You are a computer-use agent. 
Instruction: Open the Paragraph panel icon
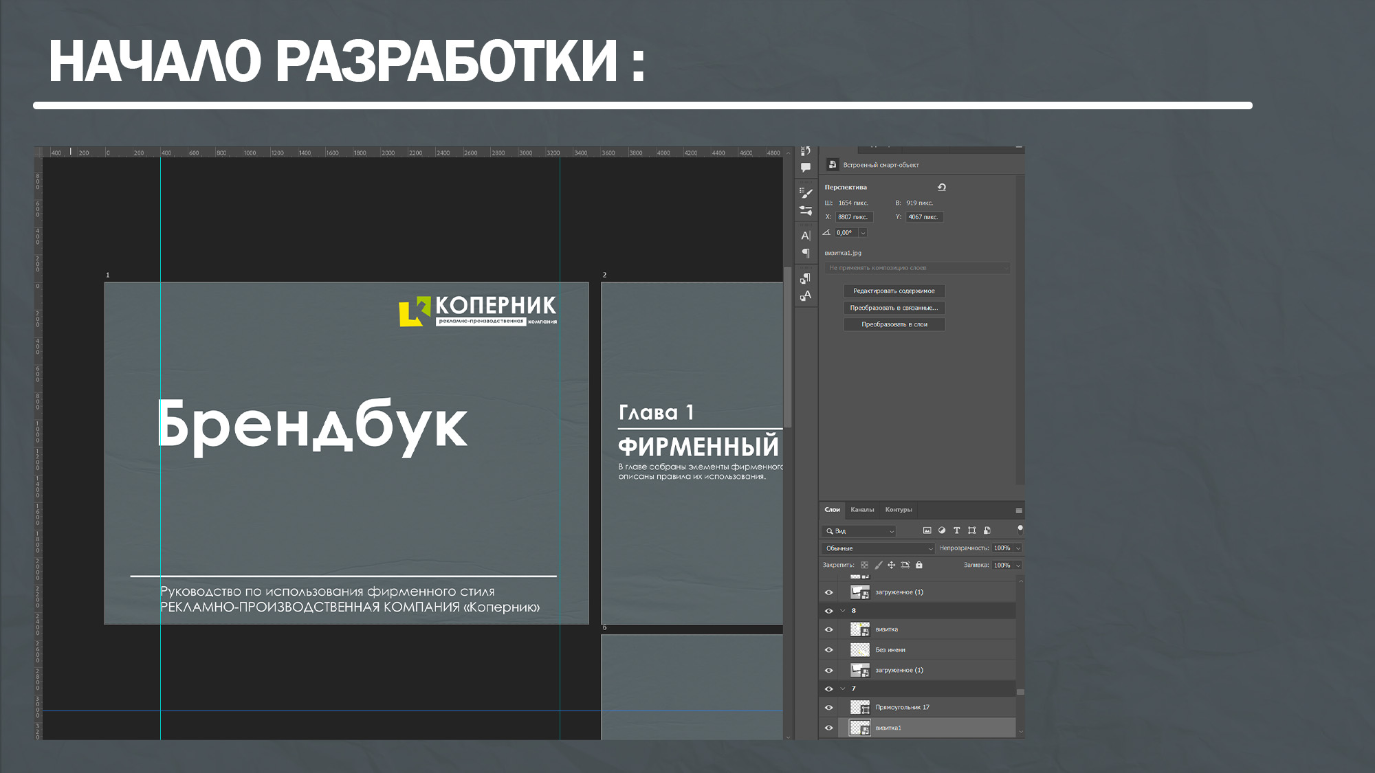pos(806,253)
